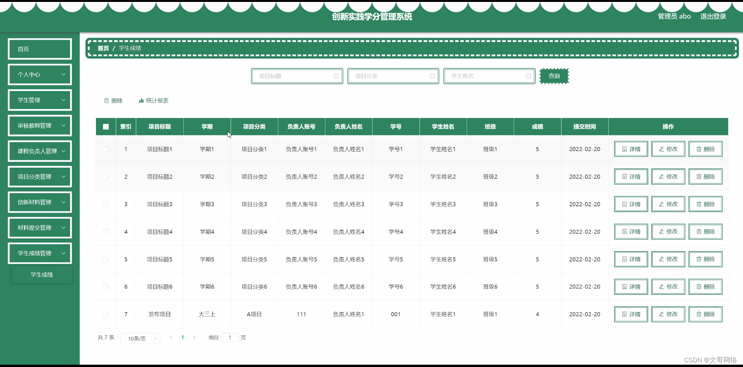Click the 成绩 column header
This screenshot has height=367, width=743.
point(537,127)
